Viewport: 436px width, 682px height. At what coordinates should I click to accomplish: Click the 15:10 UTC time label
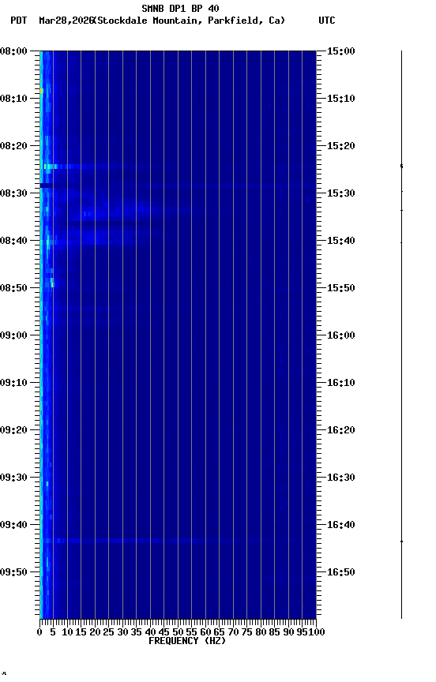(340, 99)
